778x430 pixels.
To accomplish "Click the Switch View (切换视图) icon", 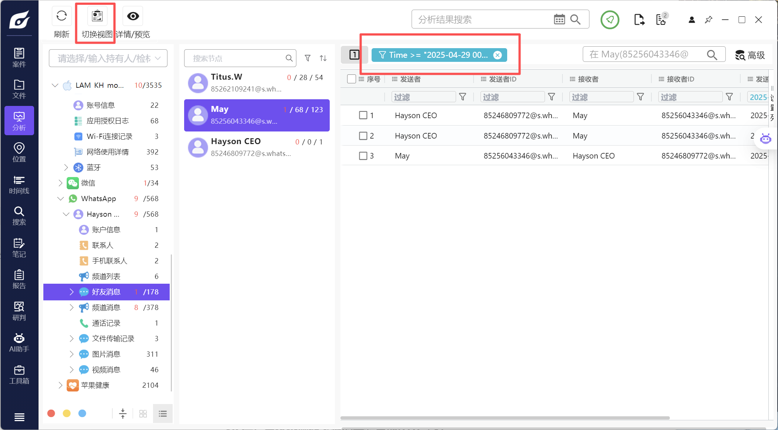I will pyautogui.click(x=97, y=16).
